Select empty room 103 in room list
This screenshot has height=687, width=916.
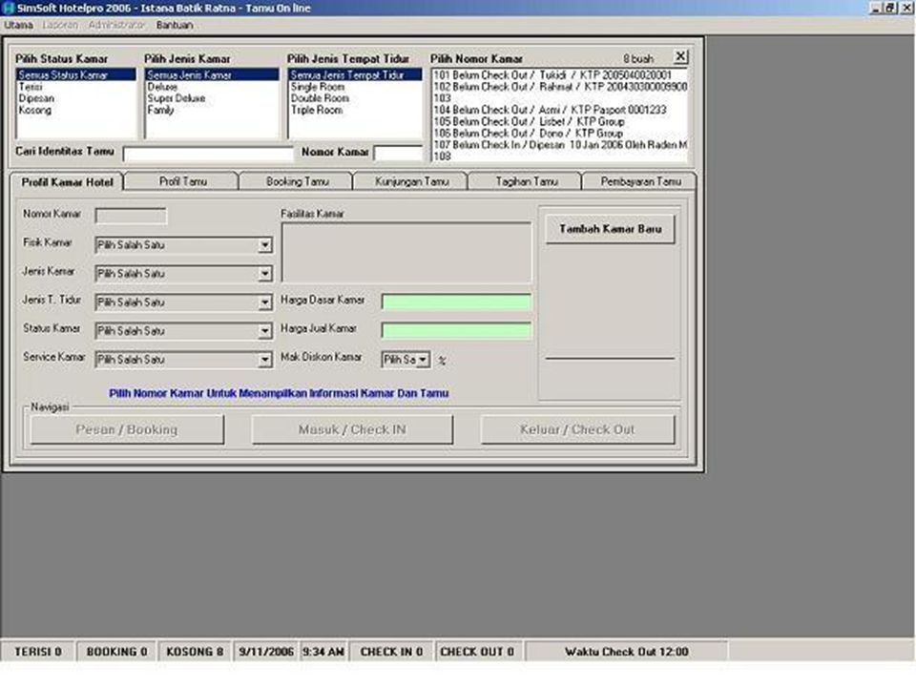pyautogui.click(x=560, y=98)
